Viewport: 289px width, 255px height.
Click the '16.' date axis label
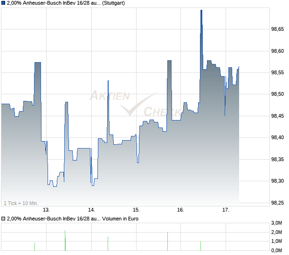click(x=180, y=210)
